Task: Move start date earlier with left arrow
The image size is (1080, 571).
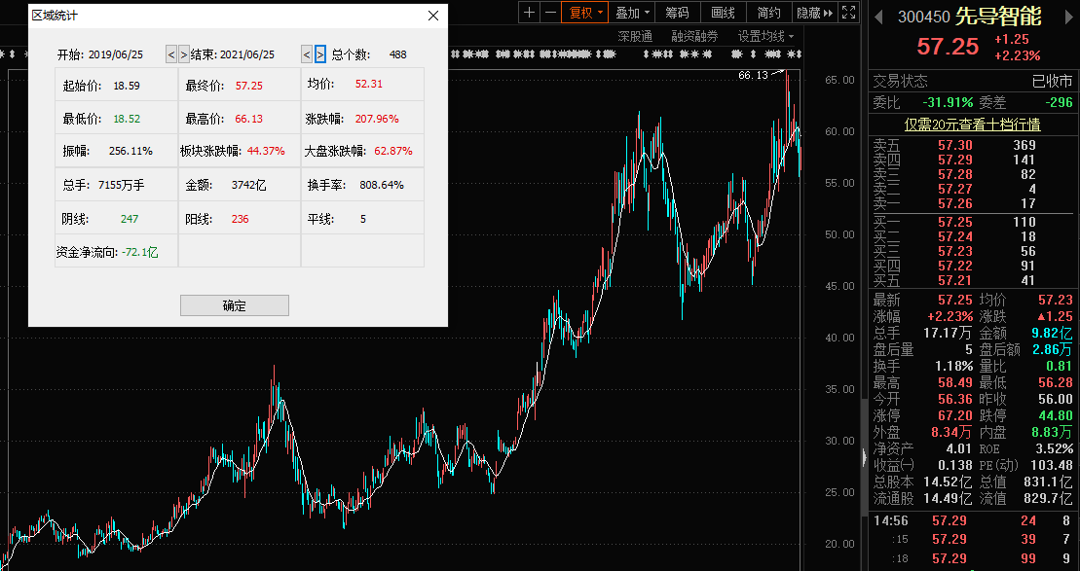Action: pos(170,54)
